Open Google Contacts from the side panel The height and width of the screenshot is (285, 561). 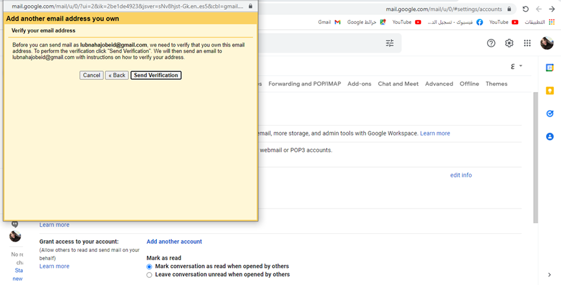point(549,137)
